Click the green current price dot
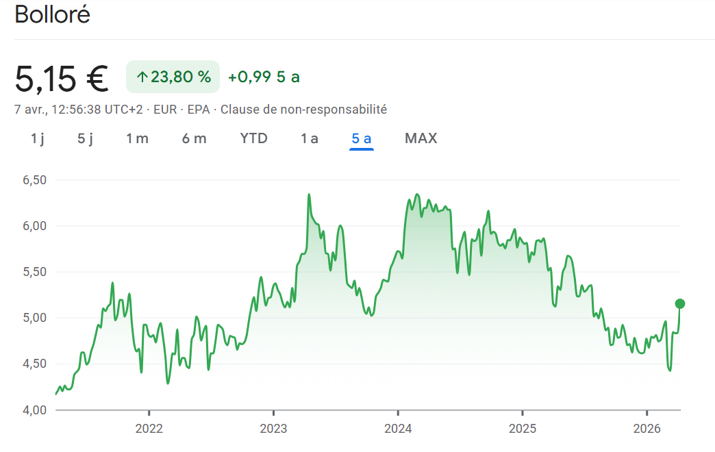The width and height of the screenshot is (715, 452). [679, 303]
